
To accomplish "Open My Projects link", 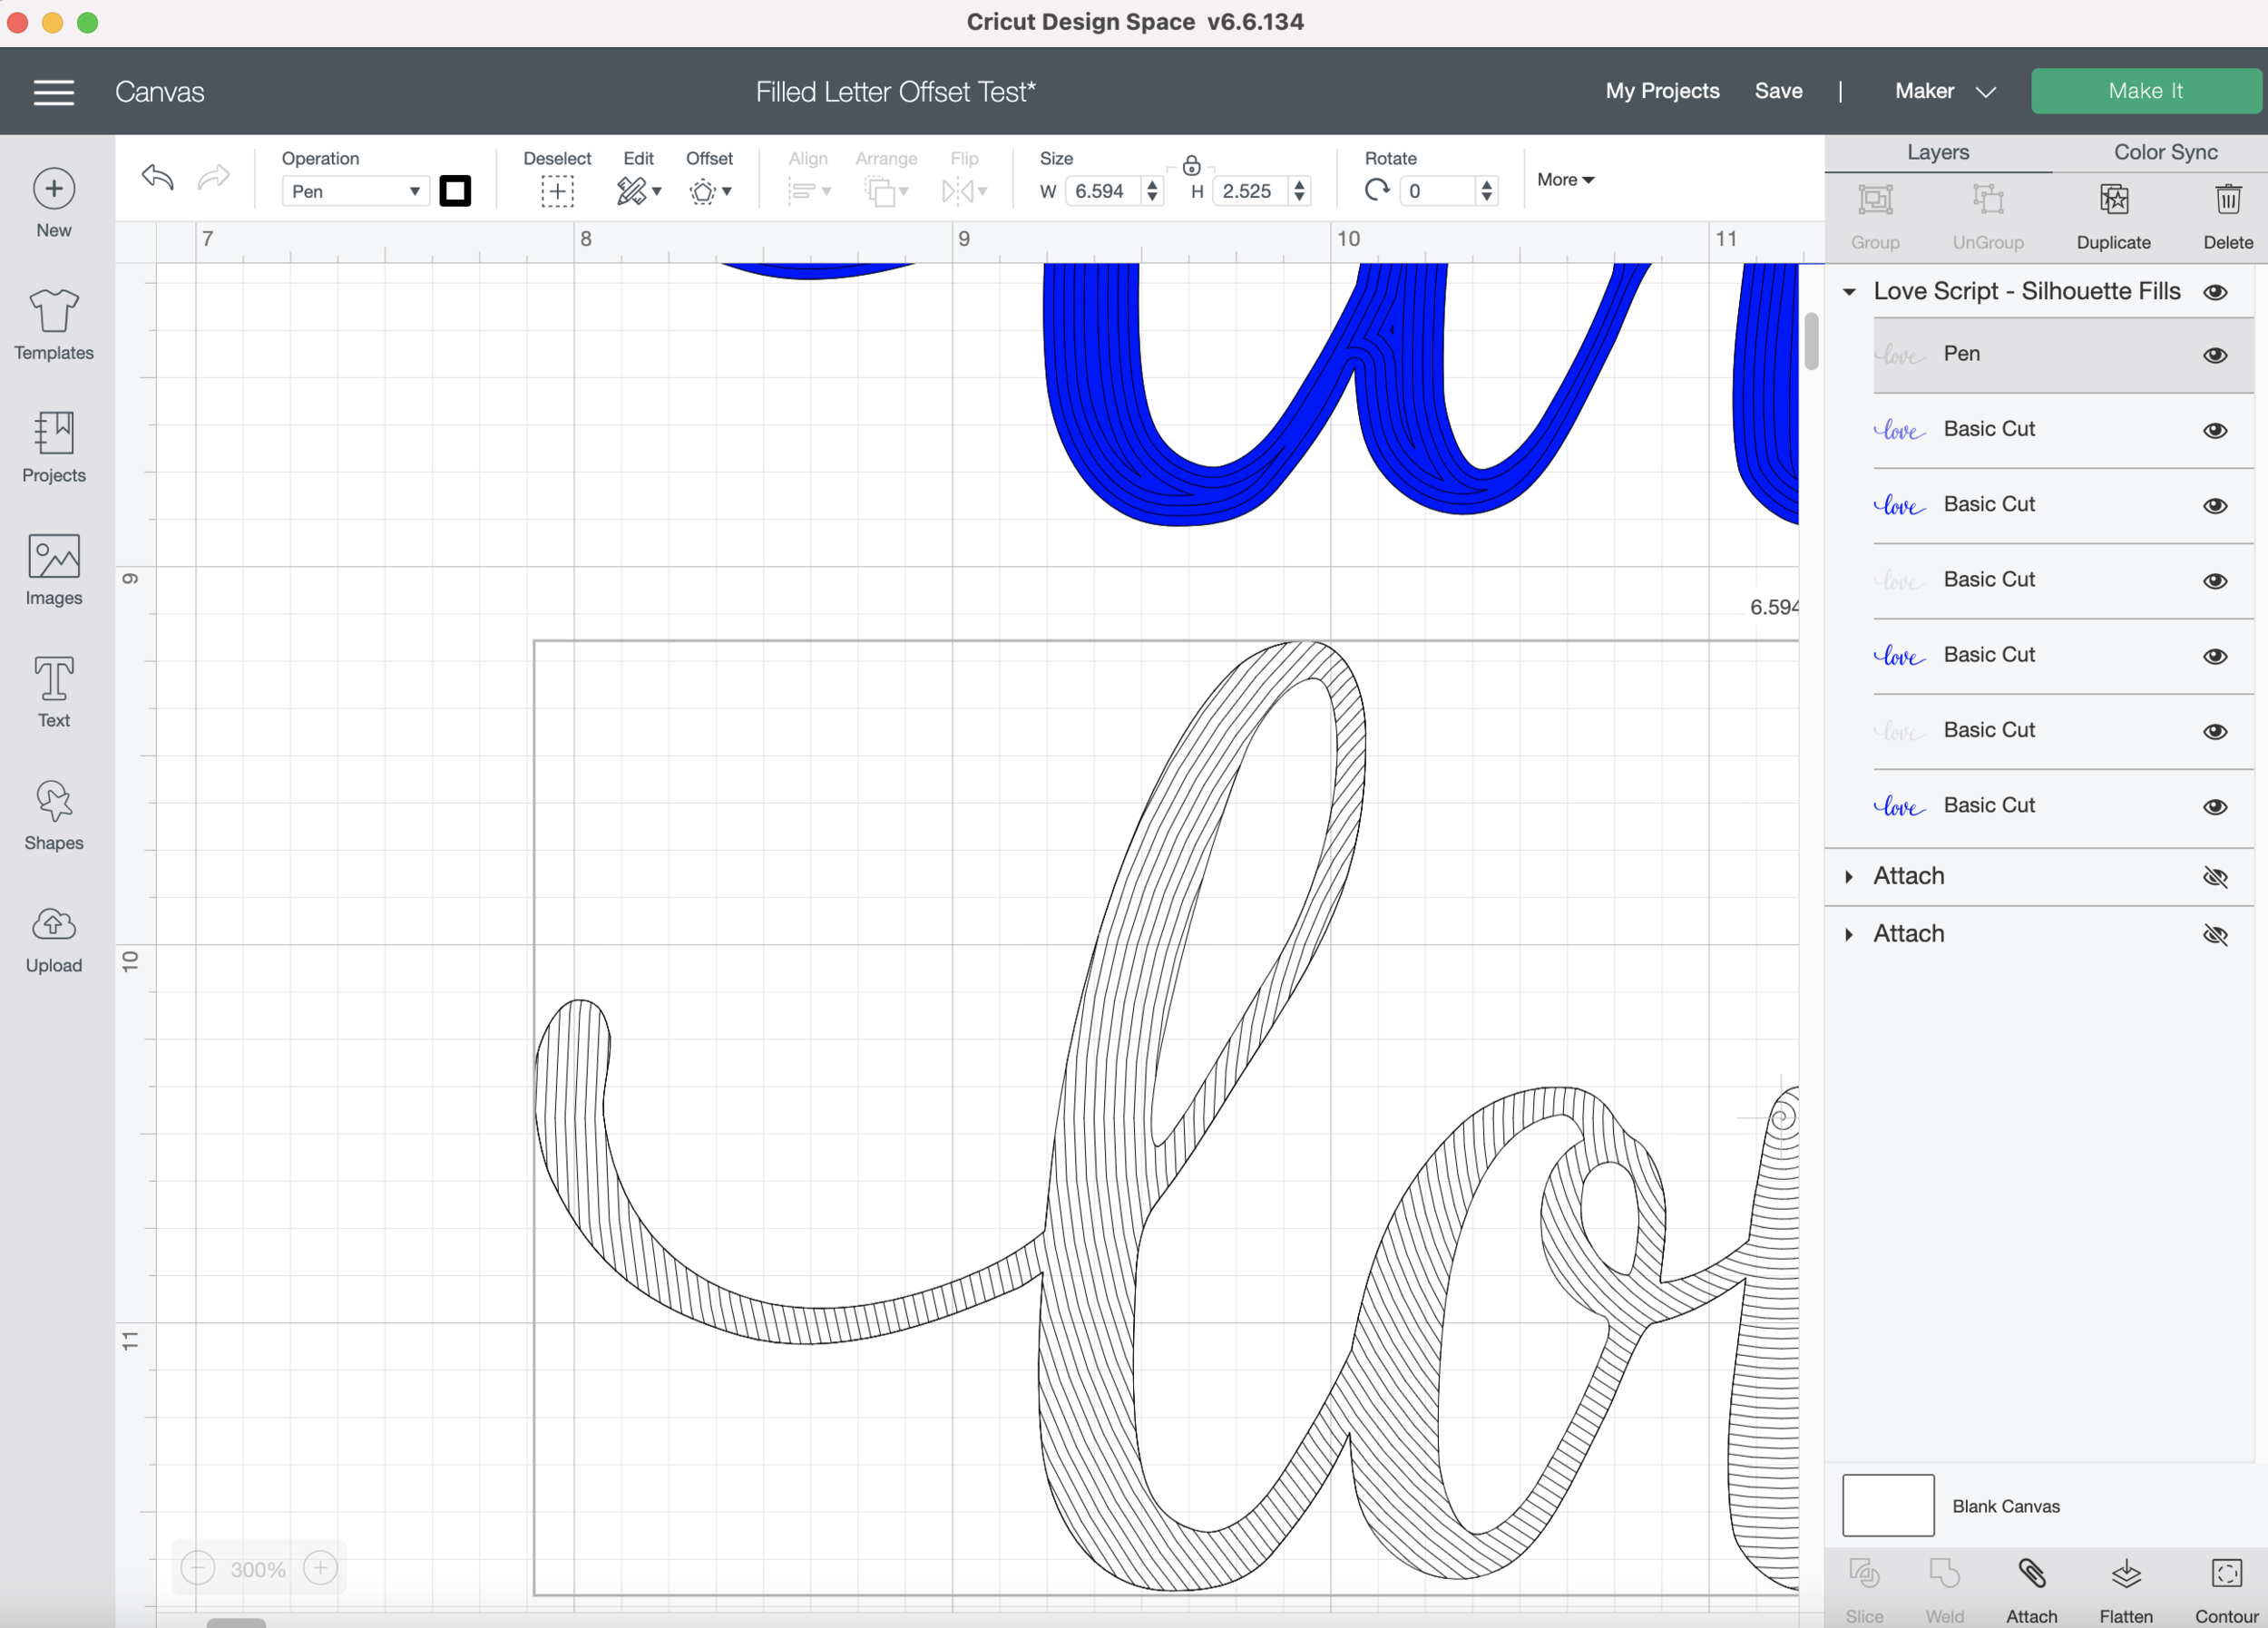I will pyautogui.click(x=1662, y=91).
